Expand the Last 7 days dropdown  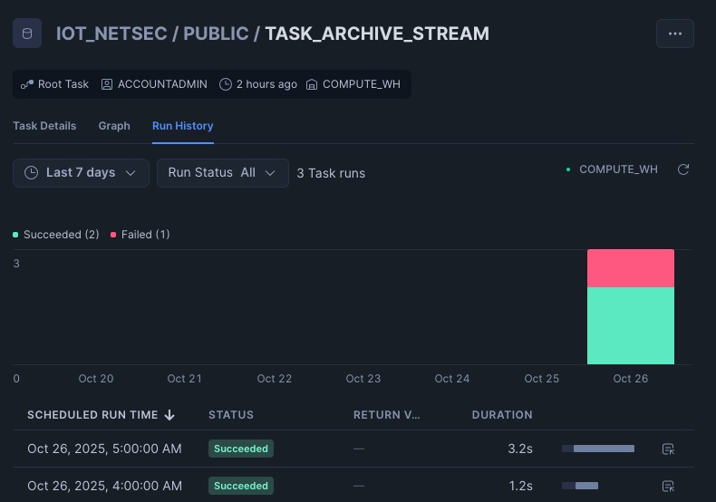(81, 173)
